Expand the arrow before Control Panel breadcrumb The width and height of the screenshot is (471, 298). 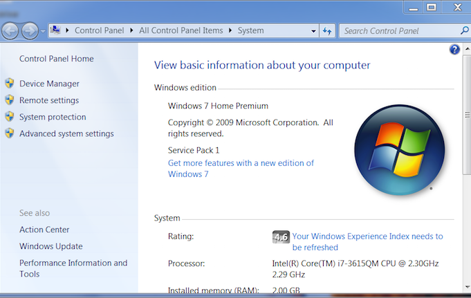coord(67,30)
